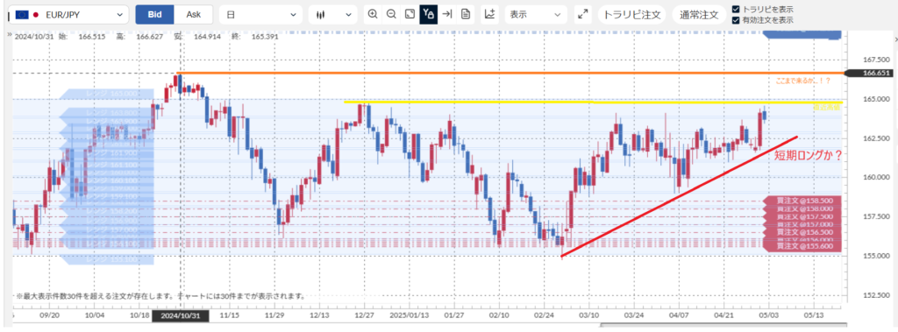Image resolution: width=898 pixels, height=332 pixels.
Task: Toggle the 有効注文を表示 checkbox
Action: coord(736,20)
